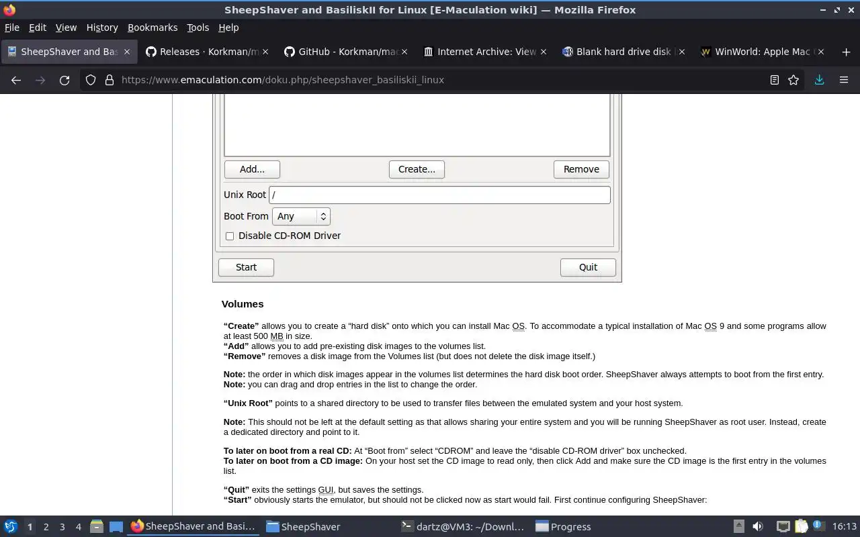Open the History menu
Screen dimensions: 860x537
pos(102,28)
